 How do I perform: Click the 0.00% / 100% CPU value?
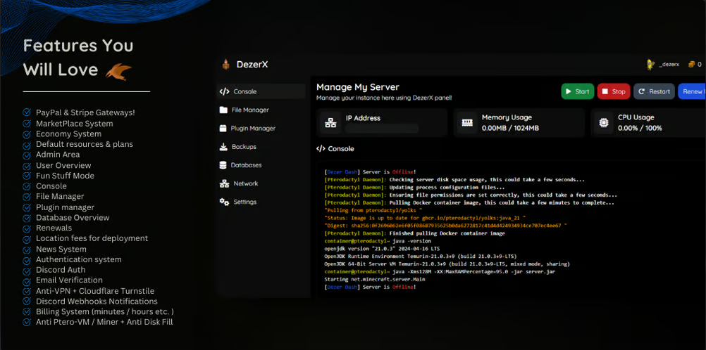pyautogui.click(x=640, y=129)
